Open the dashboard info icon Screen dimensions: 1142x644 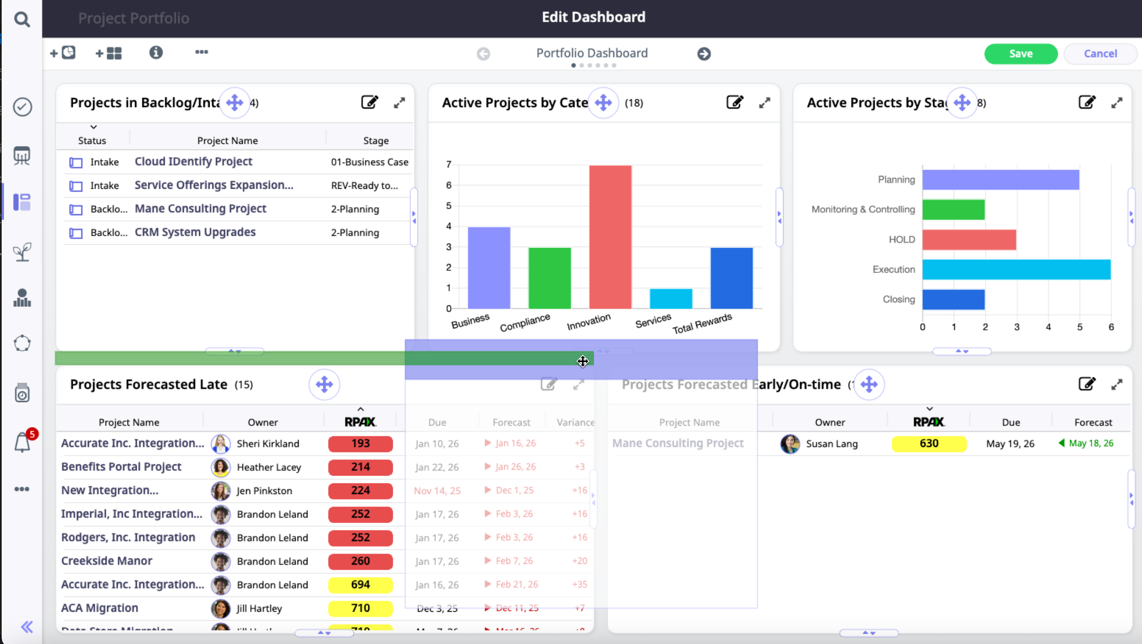coord(156,53)
